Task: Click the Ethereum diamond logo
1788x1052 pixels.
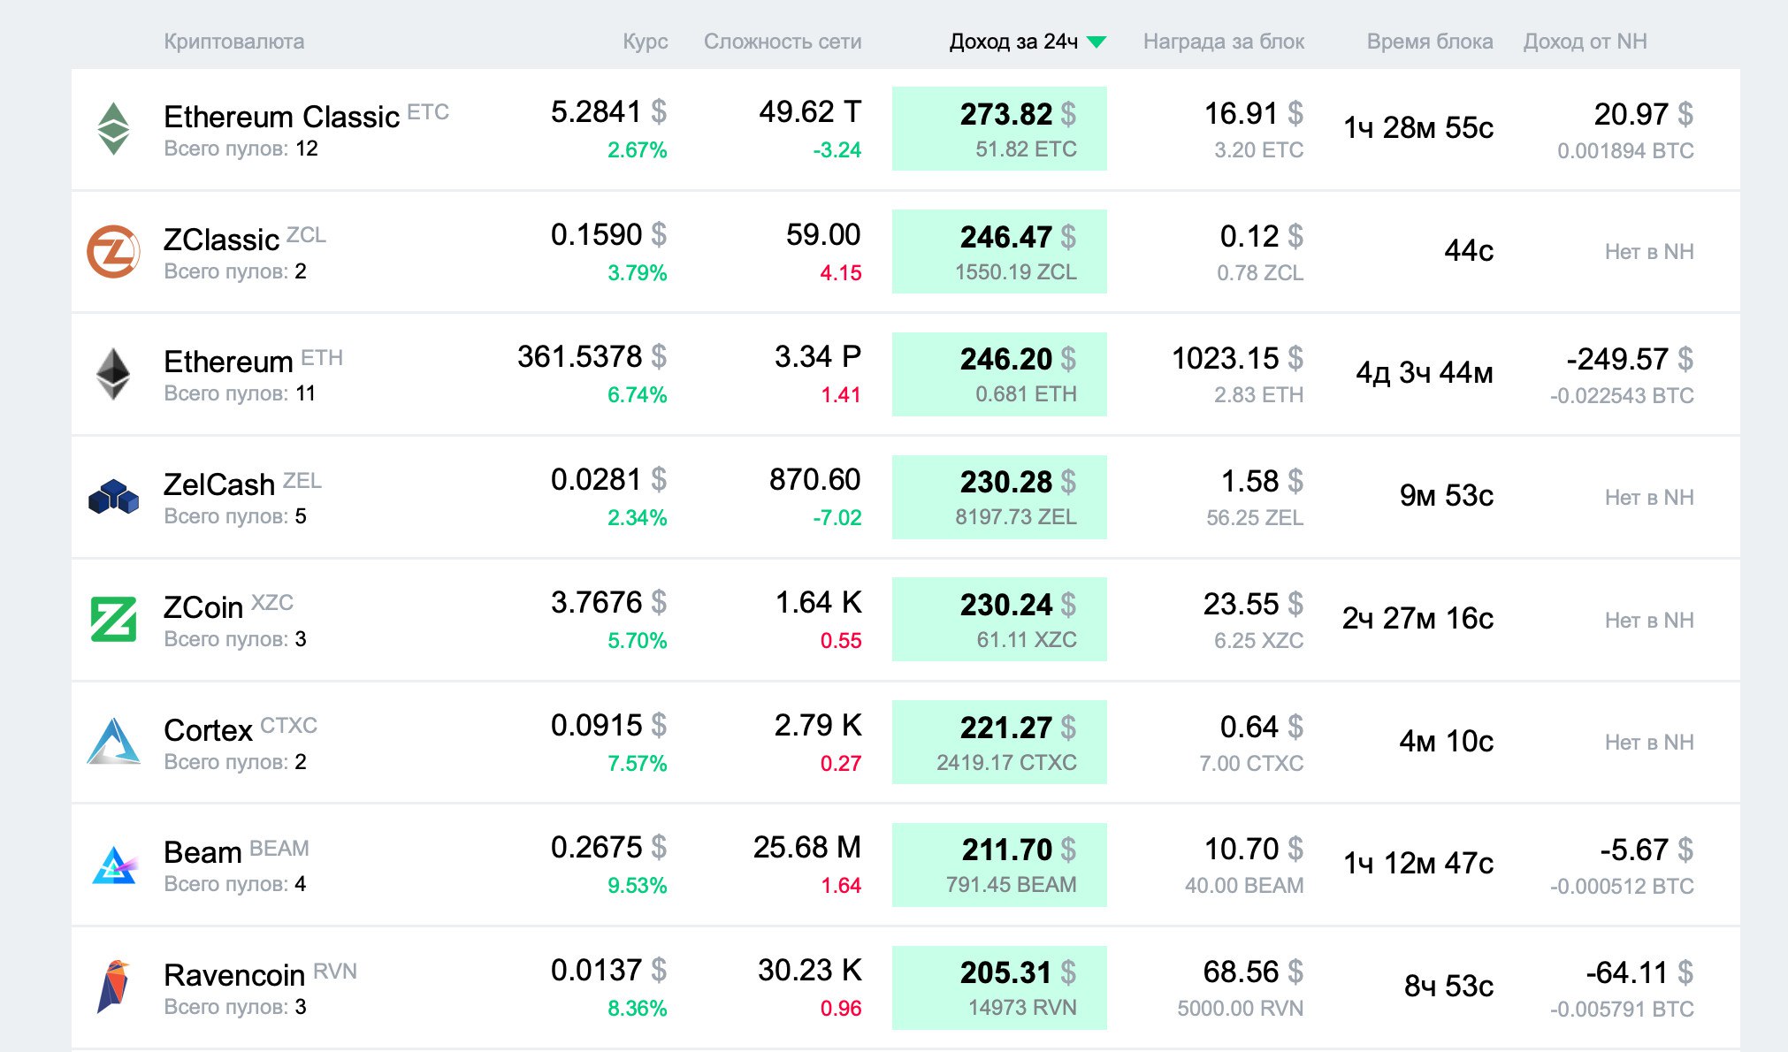Action: coord(113,374)
